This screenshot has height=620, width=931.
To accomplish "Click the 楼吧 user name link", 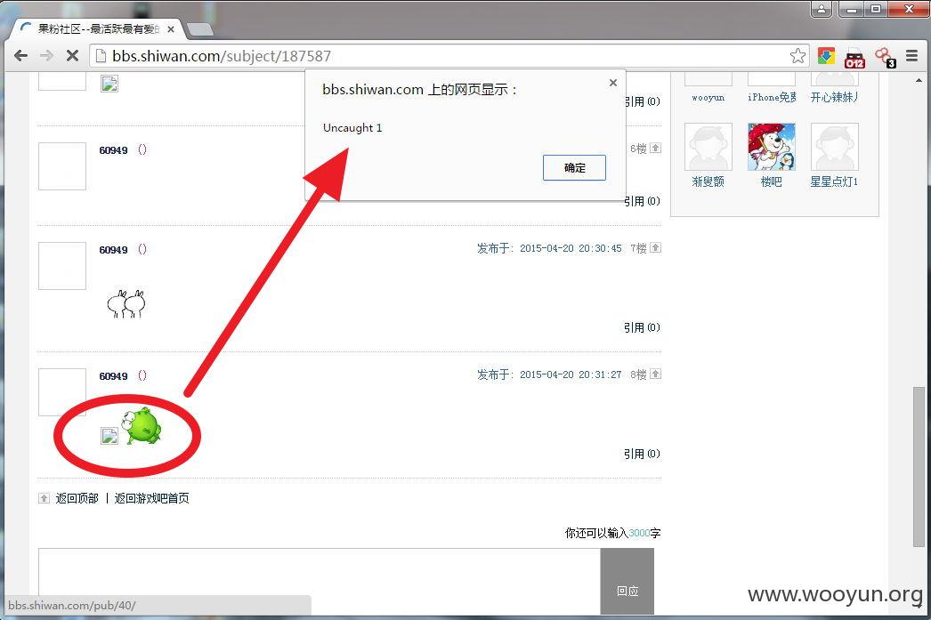I will pyautogui.click(x=772, y=181).
